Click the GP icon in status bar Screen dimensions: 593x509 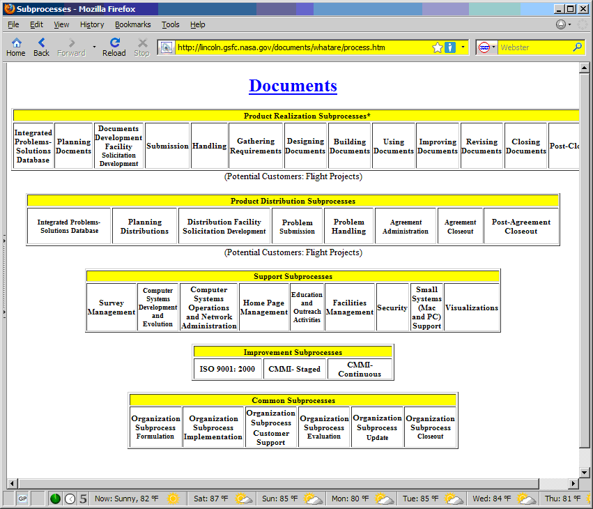coord(23,499)
